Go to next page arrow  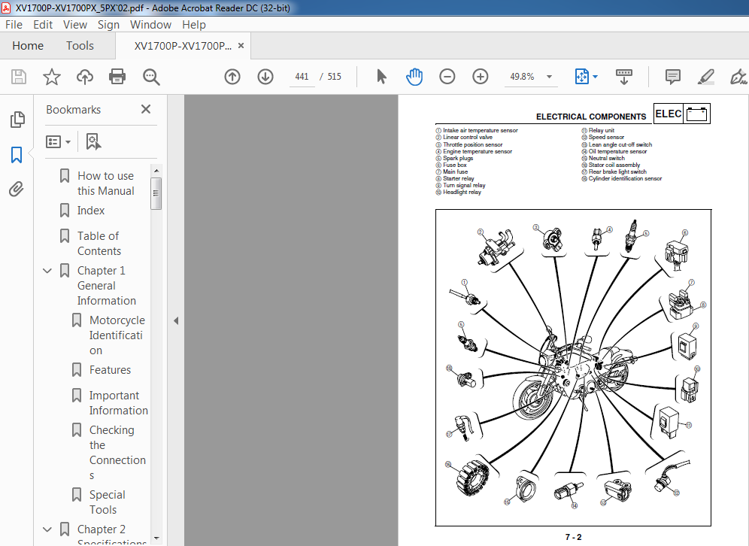(x=265, y=77)
